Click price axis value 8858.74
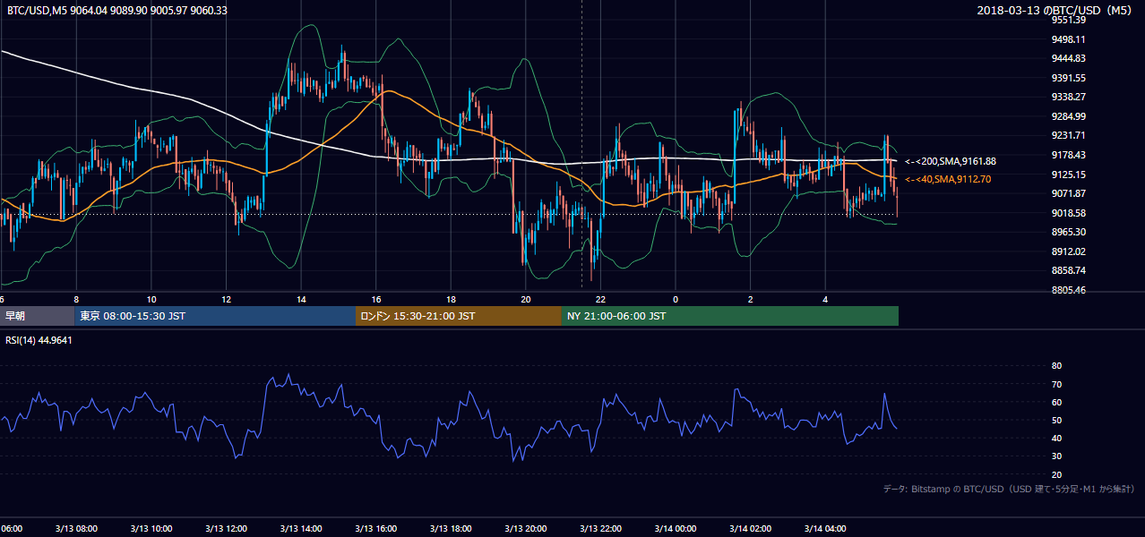Screen dimensions: 1145x537 click(1069, 270)
